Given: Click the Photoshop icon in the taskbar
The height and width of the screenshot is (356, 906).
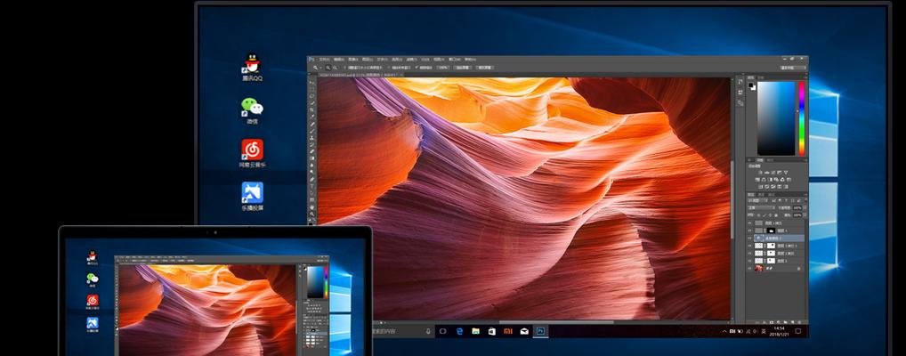Looking at the screenshot, I should (541, 331).
